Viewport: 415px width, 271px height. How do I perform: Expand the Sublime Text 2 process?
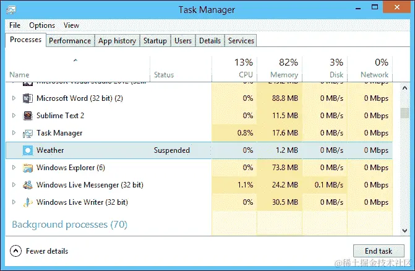pyautogui.click(x=14, y=115)
